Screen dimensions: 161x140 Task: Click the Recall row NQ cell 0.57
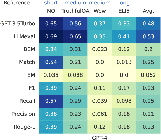[51, 101]
